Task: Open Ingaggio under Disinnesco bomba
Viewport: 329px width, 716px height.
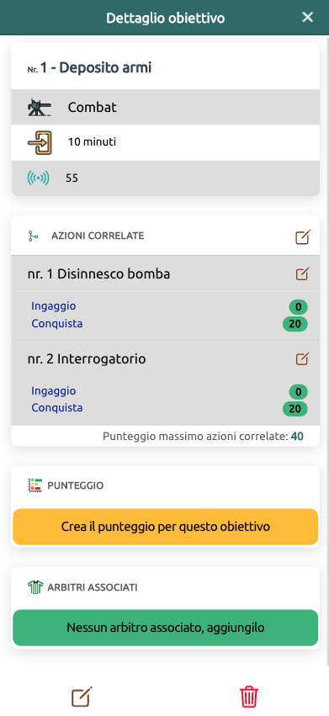Action: click(54, 306)
